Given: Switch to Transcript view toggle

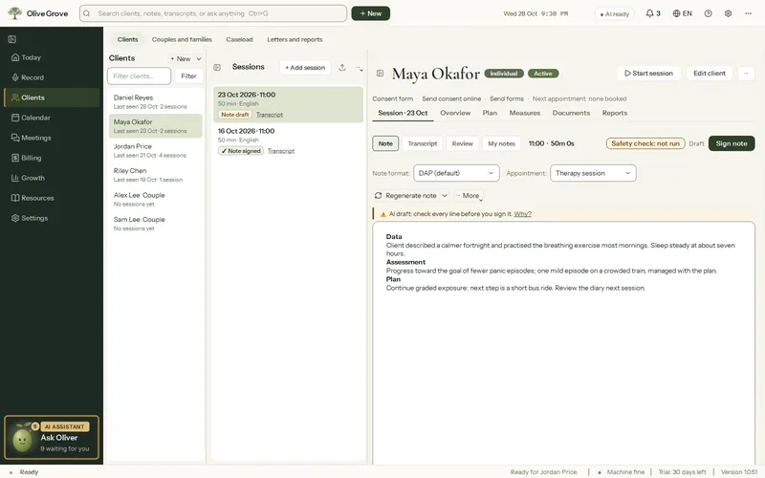Looking at the screenshot, I should click(x=422, y=143).
